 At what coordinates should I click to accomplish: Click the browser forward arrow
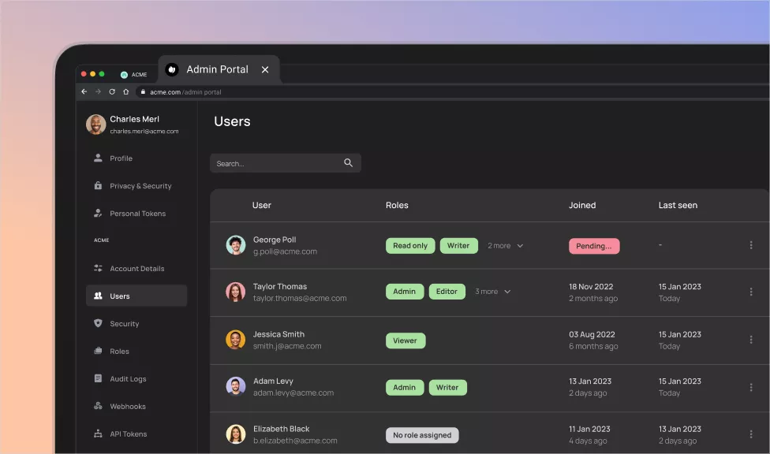point(98,91)
